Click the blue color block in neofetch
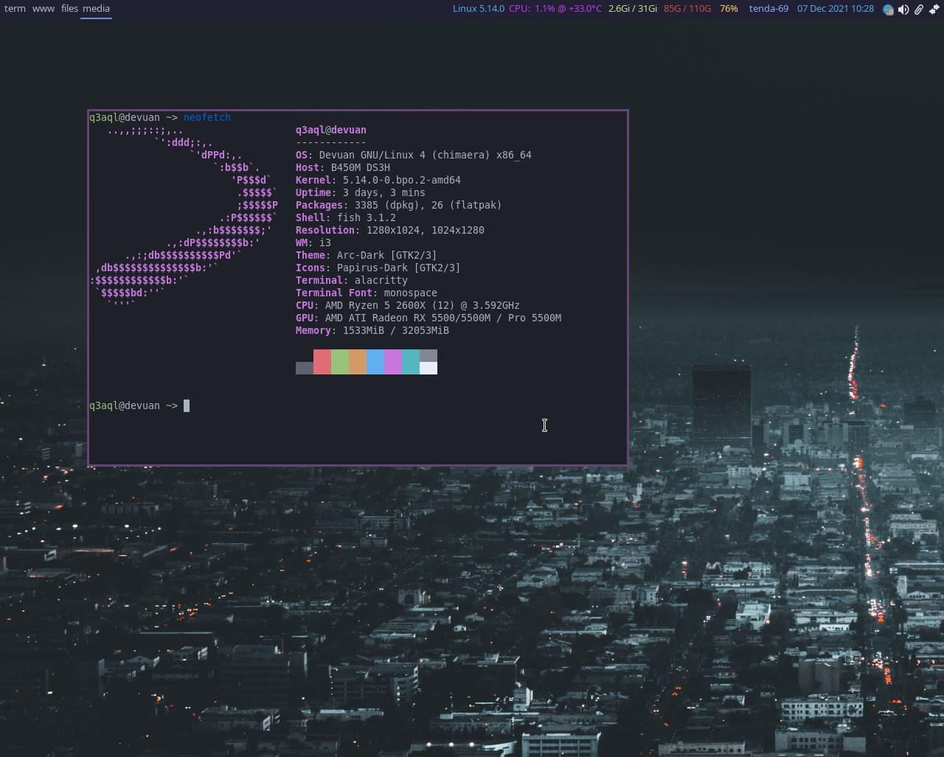 [x=375, y=362]
